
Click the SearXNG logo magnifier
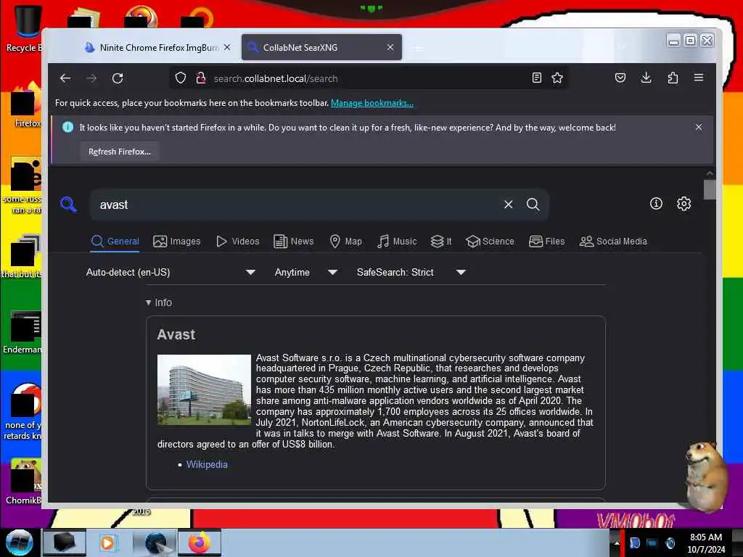[x=69, y=205]
